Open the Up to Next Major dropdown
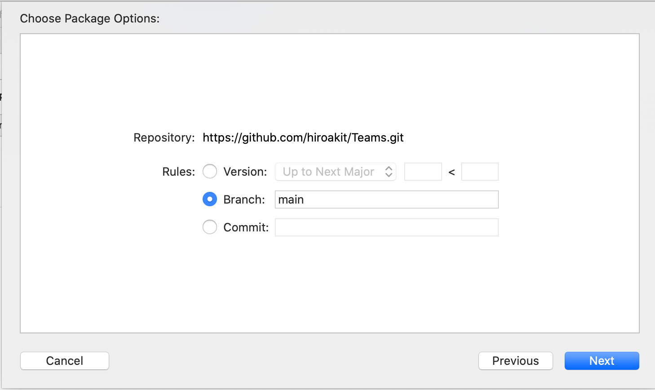Image resolution: width=655 pixels, height=390 pixels. click(335, 172)
